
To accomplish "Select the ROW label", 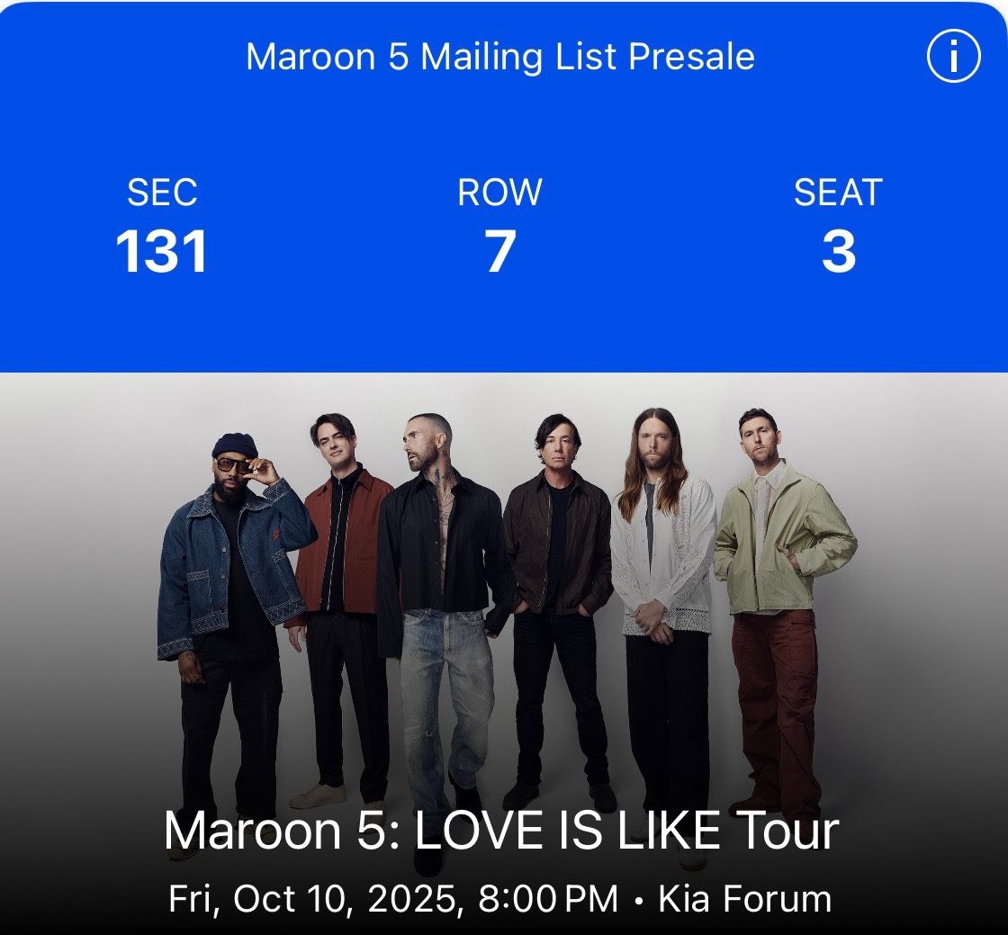I will [499, 192].
